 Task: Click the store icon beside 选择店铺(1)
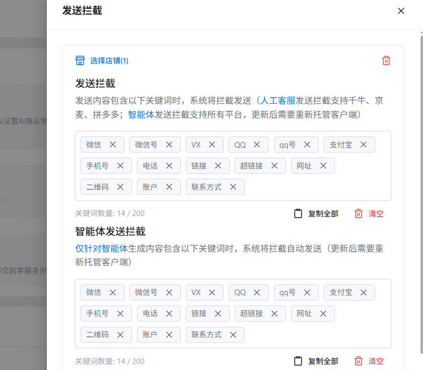[80, 60]
